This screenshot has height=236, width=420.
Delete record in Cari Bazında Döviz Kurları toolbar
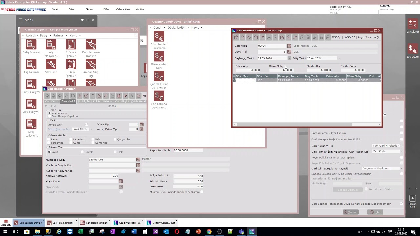click(275, 37)
